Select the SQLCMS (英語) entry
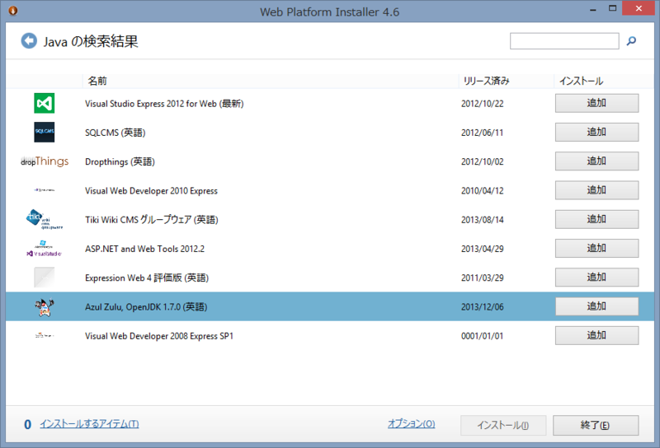 (x=330, y=133)
